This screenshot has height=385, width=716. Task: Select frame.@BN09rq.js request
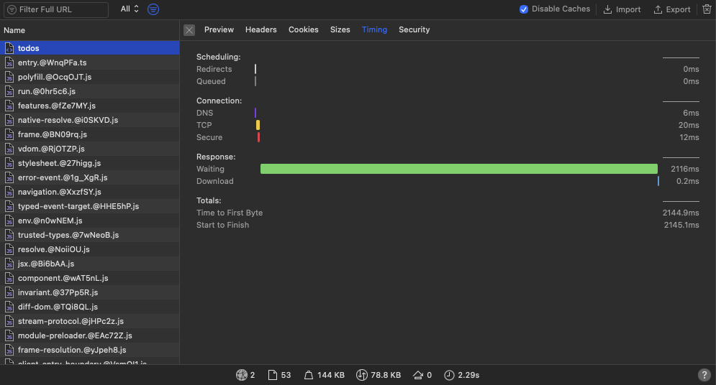click(89, 134)
